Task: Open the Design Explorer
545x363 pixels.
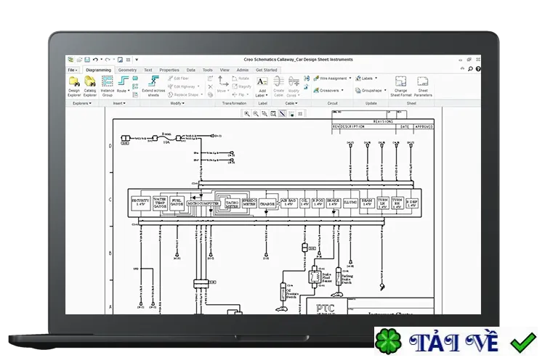Action: pos(73,86)
